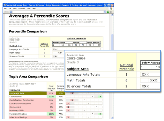Click the 'Functional Reading' topic row

click(28, 114)
